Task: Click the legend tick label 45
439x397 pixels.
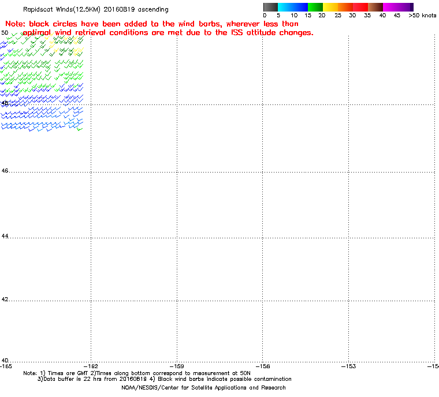Action: (397, 16)
